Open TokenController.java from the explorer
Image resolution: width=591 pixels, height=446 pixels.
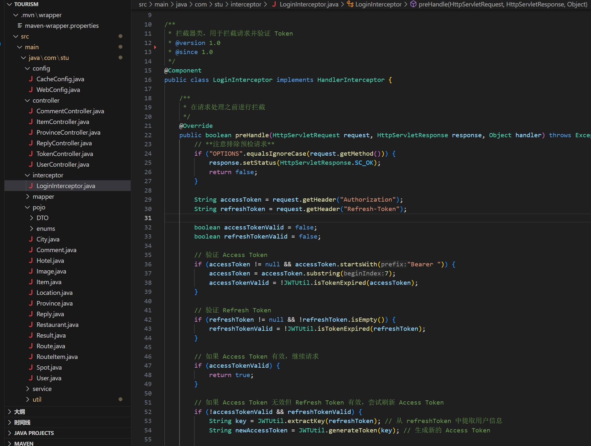click(65, 154)
